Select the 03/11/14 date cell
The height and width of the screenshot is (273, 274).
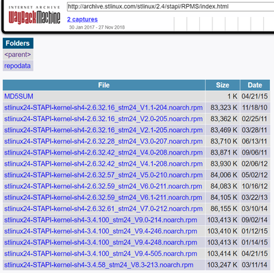point(255,265)
